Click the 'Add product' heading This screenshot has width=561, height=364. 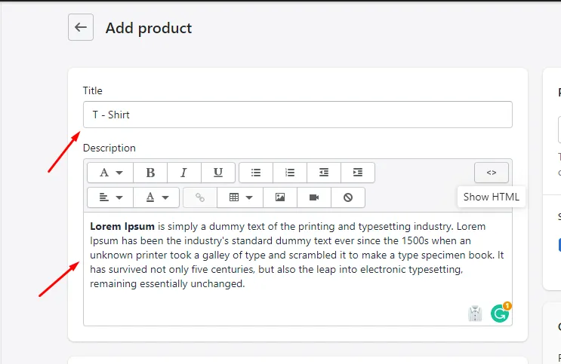(x=149, y=28)
